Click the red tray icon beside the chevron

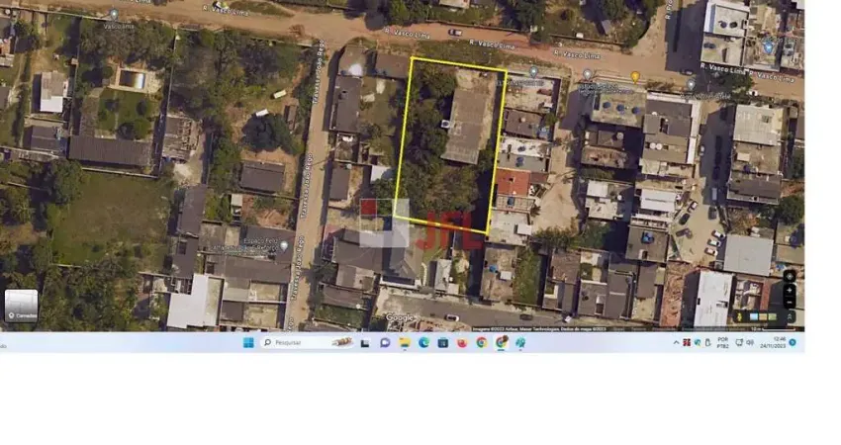687,342
